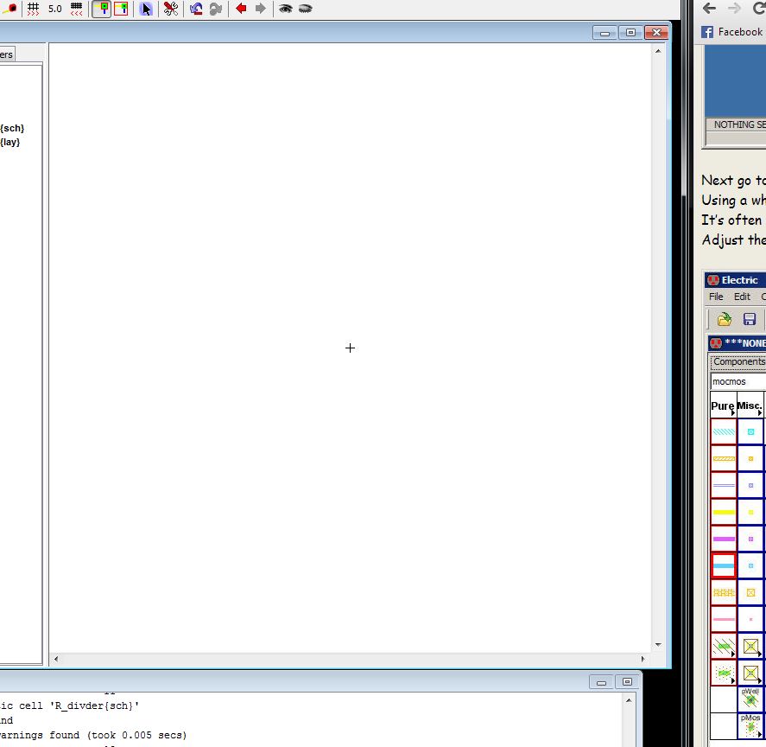This screenshot has height=747, width=766.
Task: Select cyan hatched arc in palette
Action: 724,432
